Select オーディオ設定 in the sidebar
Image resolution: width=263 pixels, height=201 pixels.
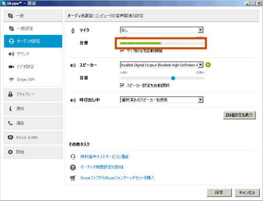point(33,41)
